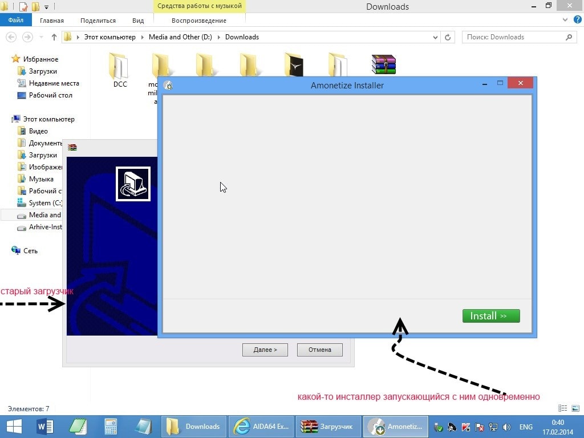This screenshot has width=584, height=438.
Task: Click the computer setup icon in old loader
Action: (x=133, y=184)
